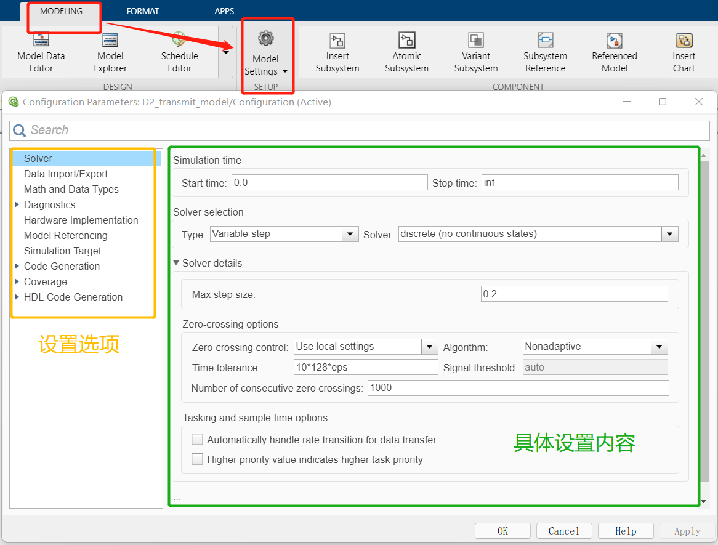
Task: Open Zero-crossing control dropdown
Action: click(430, 347)
